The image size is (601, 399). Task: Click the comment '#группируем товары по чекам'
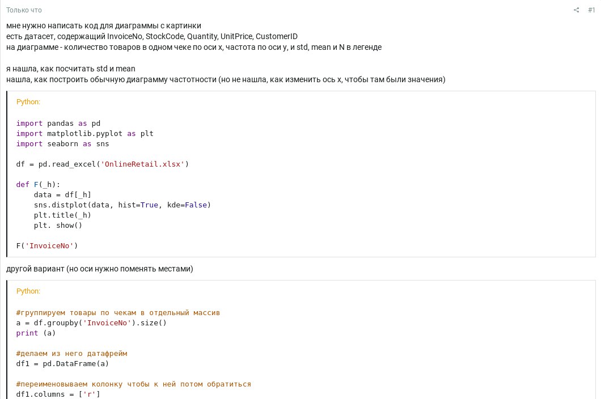coord(118,313)
